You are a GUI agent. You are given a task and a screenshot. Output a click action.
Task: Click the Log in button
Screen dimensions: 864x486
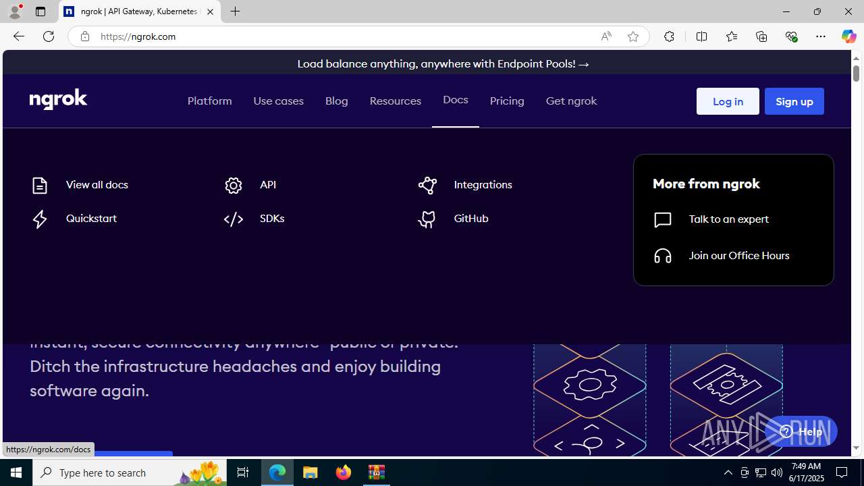pyautogui.click(x=728, y=101)
